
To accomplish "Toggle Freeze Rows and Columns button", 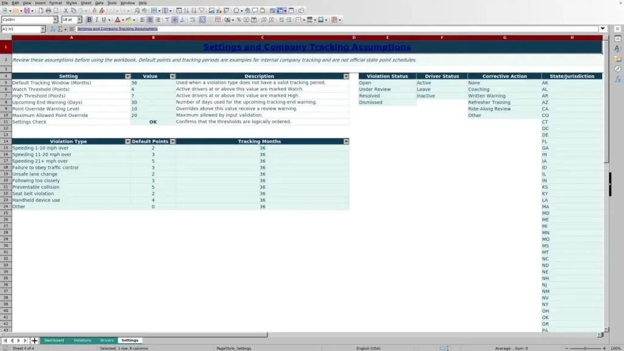I will (280, 10).
